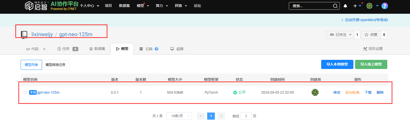Click the user avatar in top bar

pos(369,6)
